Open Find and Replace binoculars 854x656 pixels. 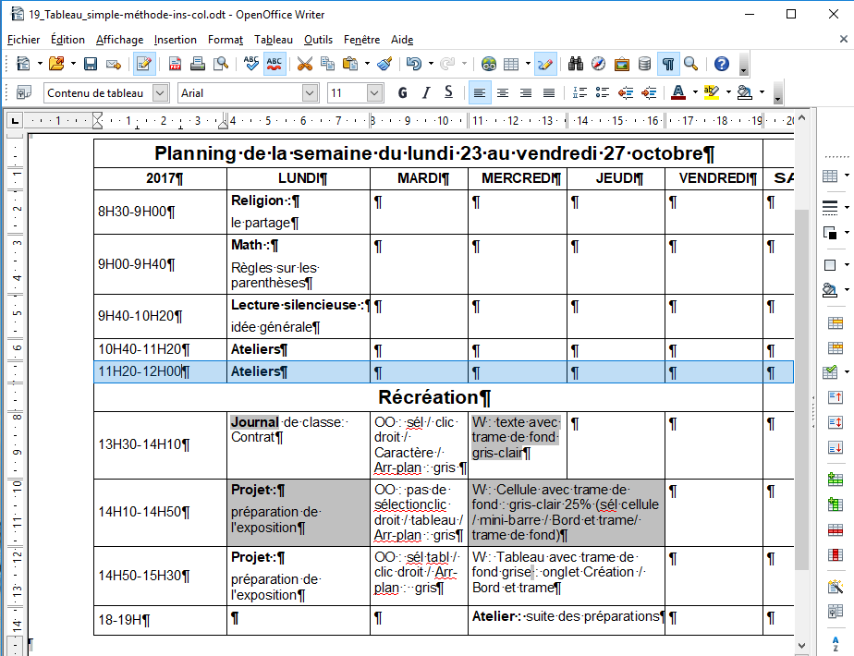coord(576,65)
